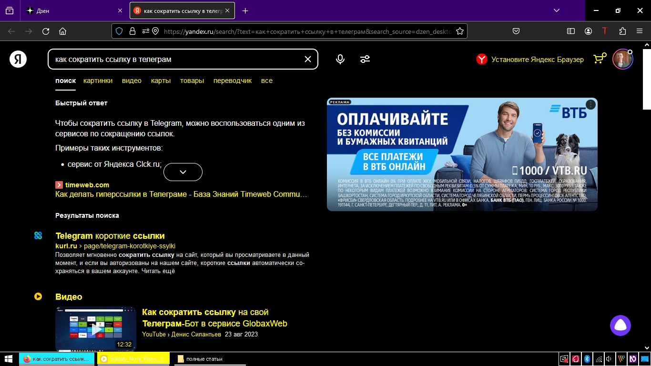
Task: Open the Firefox application hamburger menu
Action: click(x=640, y=31)
